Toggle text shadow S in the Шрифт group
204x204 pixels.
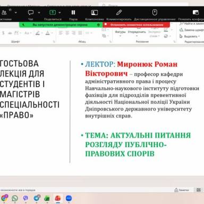coord(3,33)
